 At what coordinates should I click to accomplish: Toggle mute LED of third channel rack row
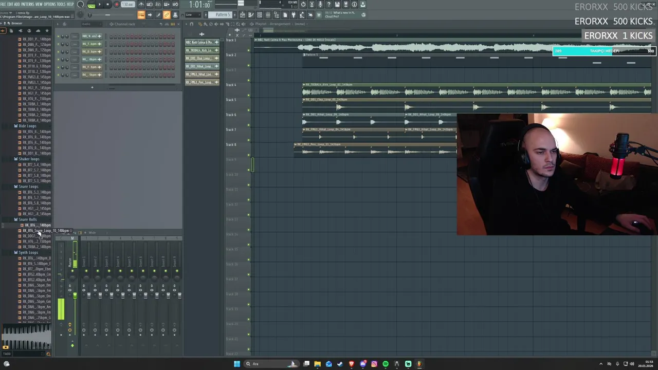point(58,51)
